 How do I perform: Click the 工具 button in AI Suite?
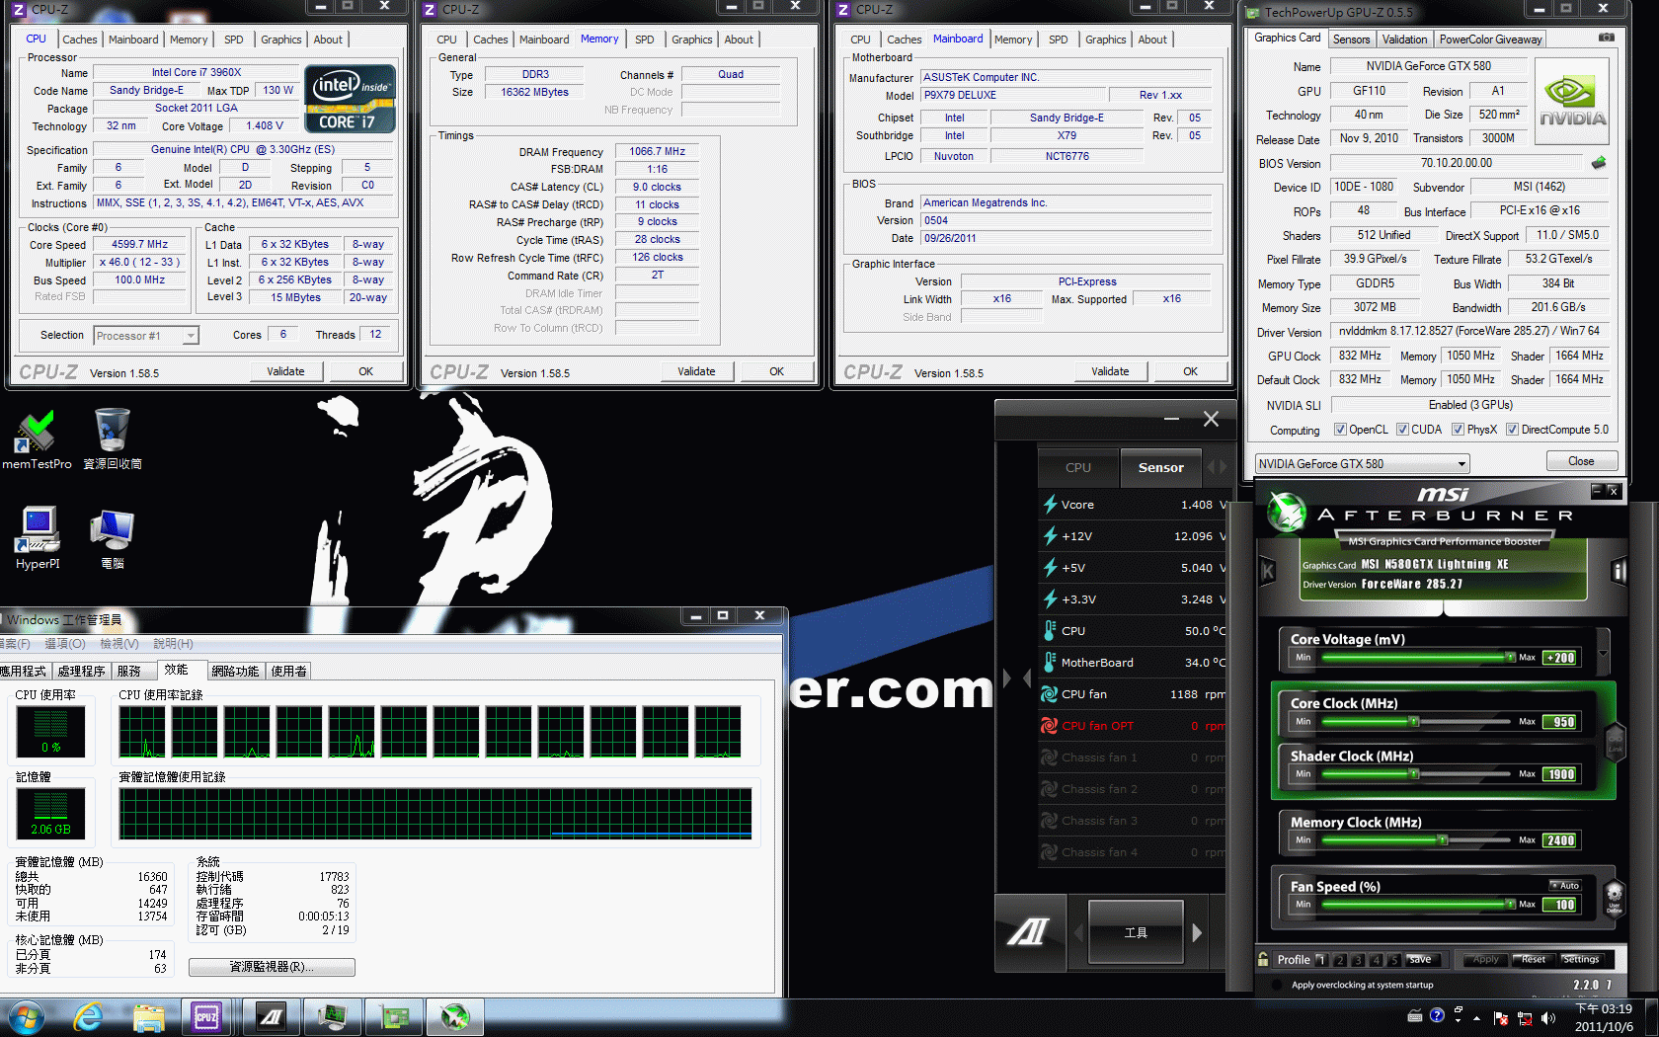pyautogui.click(x=1136, y=931)
